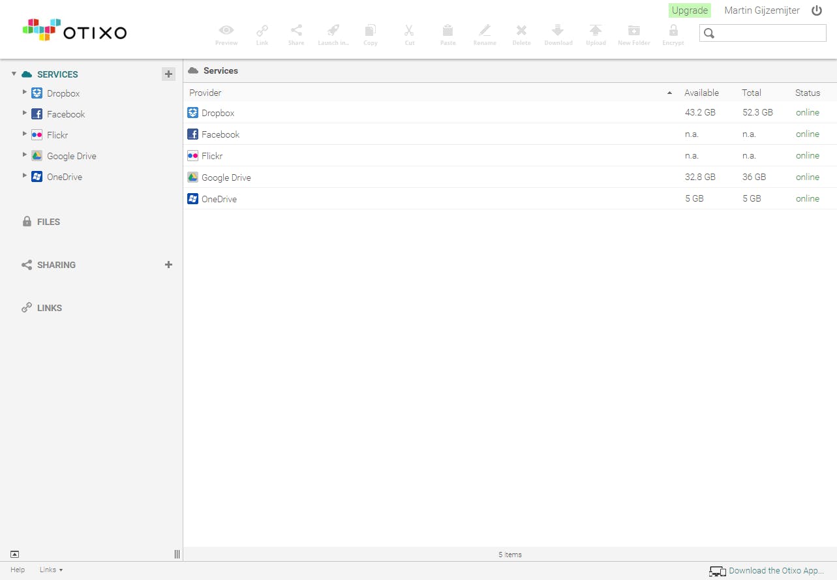Sort by the Provider column header

point(205,93)
